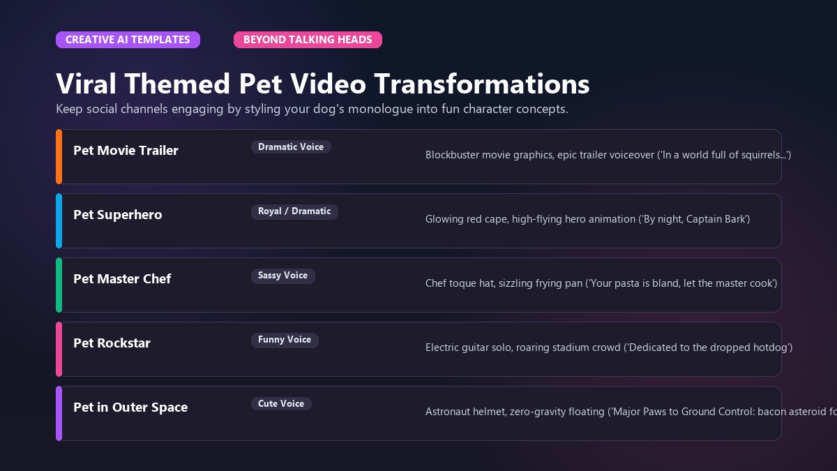The image size is (837, 471).
Task: Click the Creative AI Templates badge
Action: pyautogui.click(x=128, y=40)
